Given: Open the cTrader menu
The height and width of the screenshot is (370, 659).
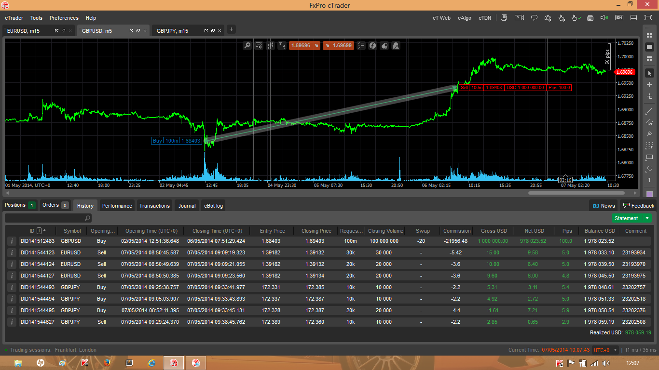Looking at the screenshot, I should (14, 18).
